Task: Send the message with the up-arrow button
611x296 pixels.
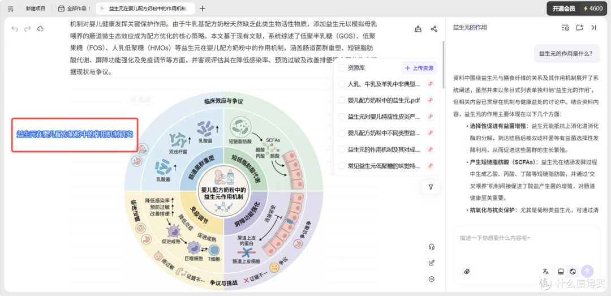Action: [x=587, y=272]
